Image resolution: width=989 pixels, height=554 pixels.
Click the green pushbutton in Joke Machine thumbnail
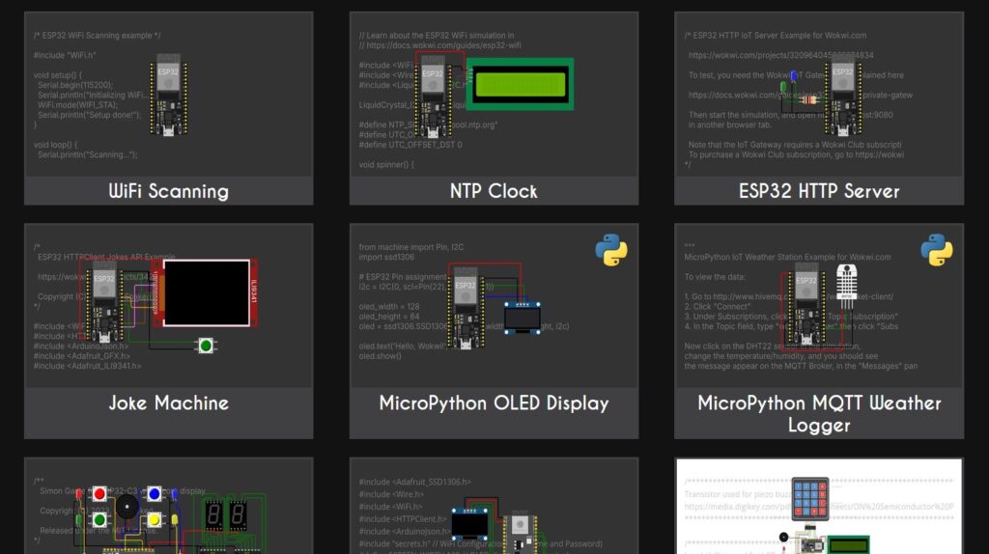click(x=206, y=346)
